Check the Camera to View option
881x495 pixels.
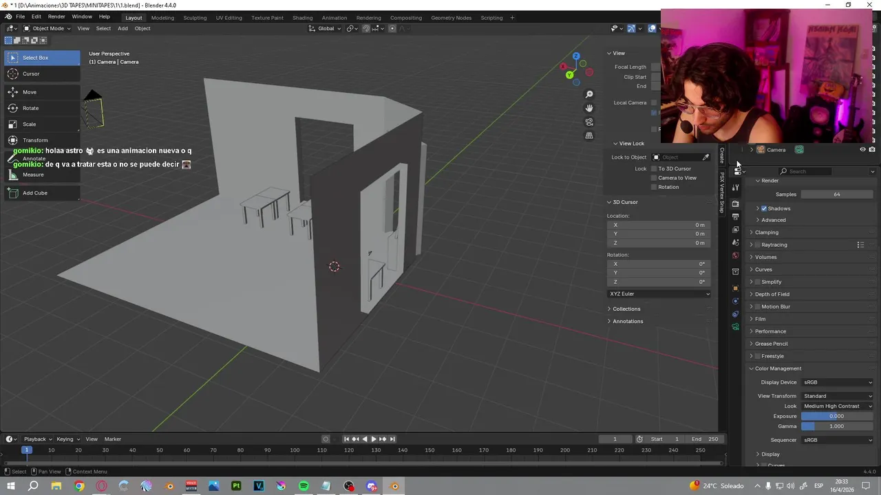[654, 178]
